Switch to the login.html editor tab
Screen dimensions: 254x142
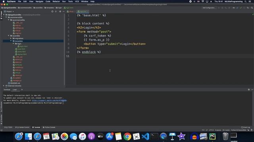83,11
